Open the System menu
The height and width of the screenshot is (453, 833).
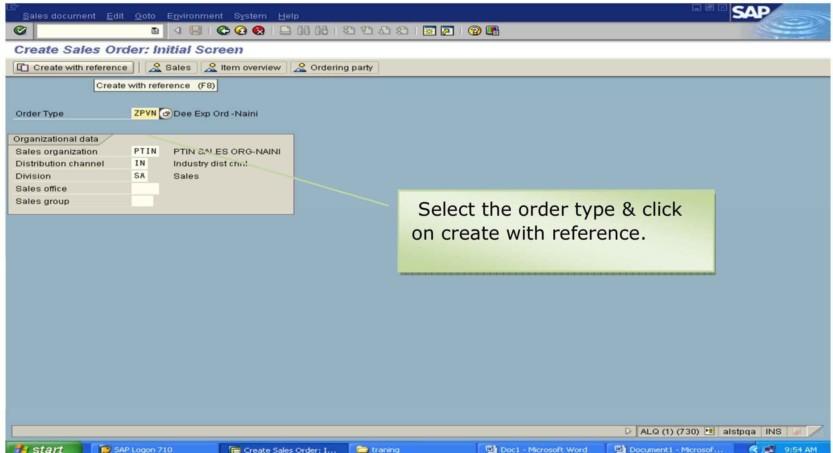tap(250, 16)
